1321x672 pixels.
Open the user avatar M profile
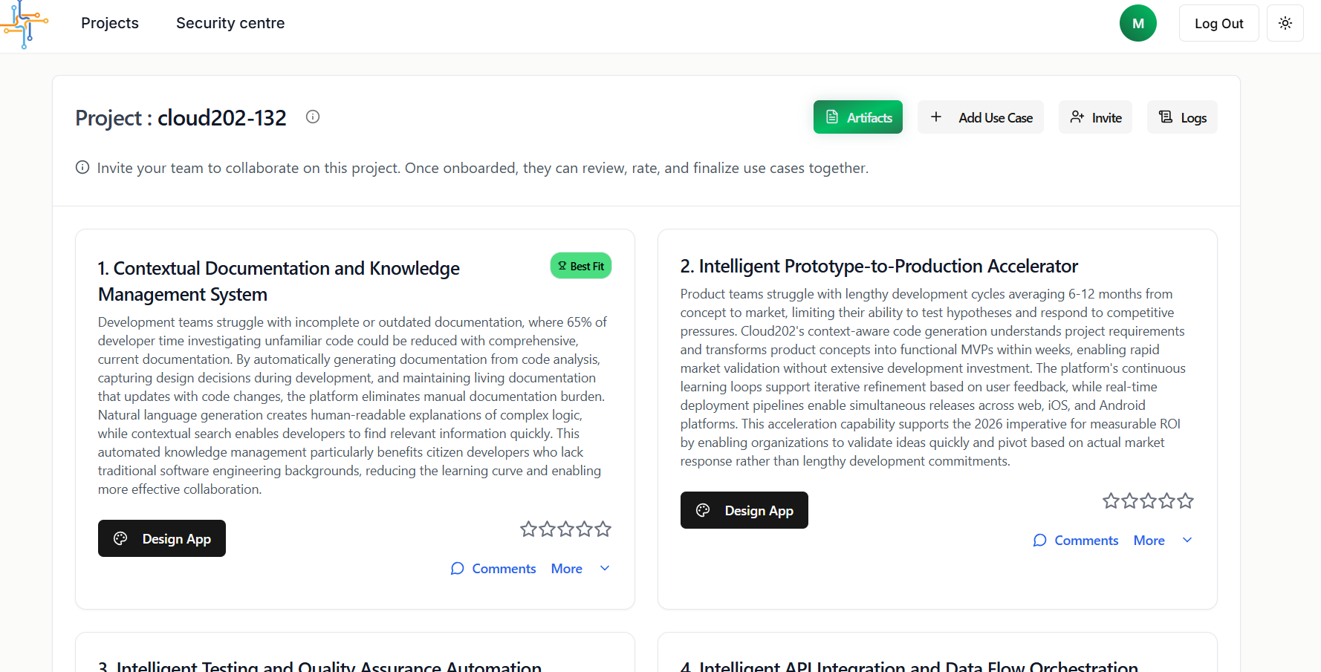[x=1137, y=23]
